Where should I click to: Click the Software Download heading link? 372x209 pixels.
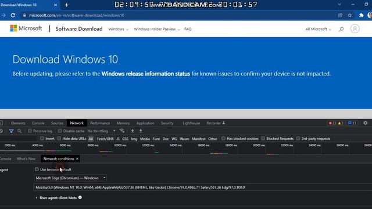coord(79,29)
